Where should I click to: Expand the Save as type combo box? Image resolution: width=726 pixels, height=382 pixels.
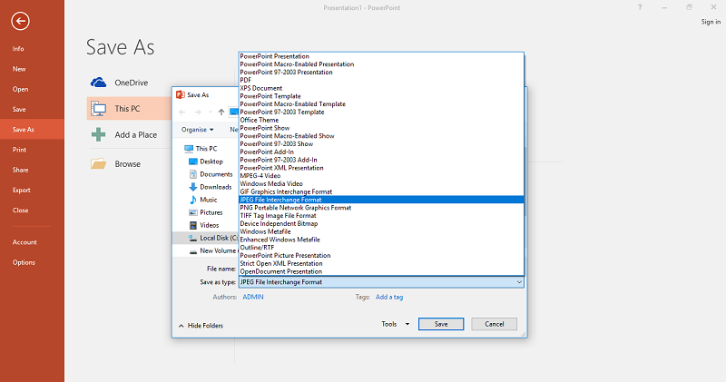click(381, 282)
